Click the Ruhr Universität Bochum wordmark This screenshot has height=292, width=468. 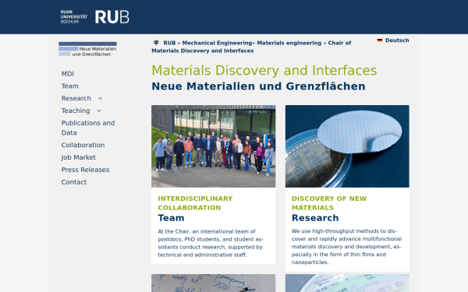[x=74, y=17]
